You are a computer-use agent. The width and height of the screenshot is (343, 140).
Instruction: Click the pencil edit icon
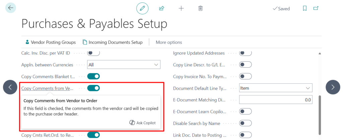point(142,8)
